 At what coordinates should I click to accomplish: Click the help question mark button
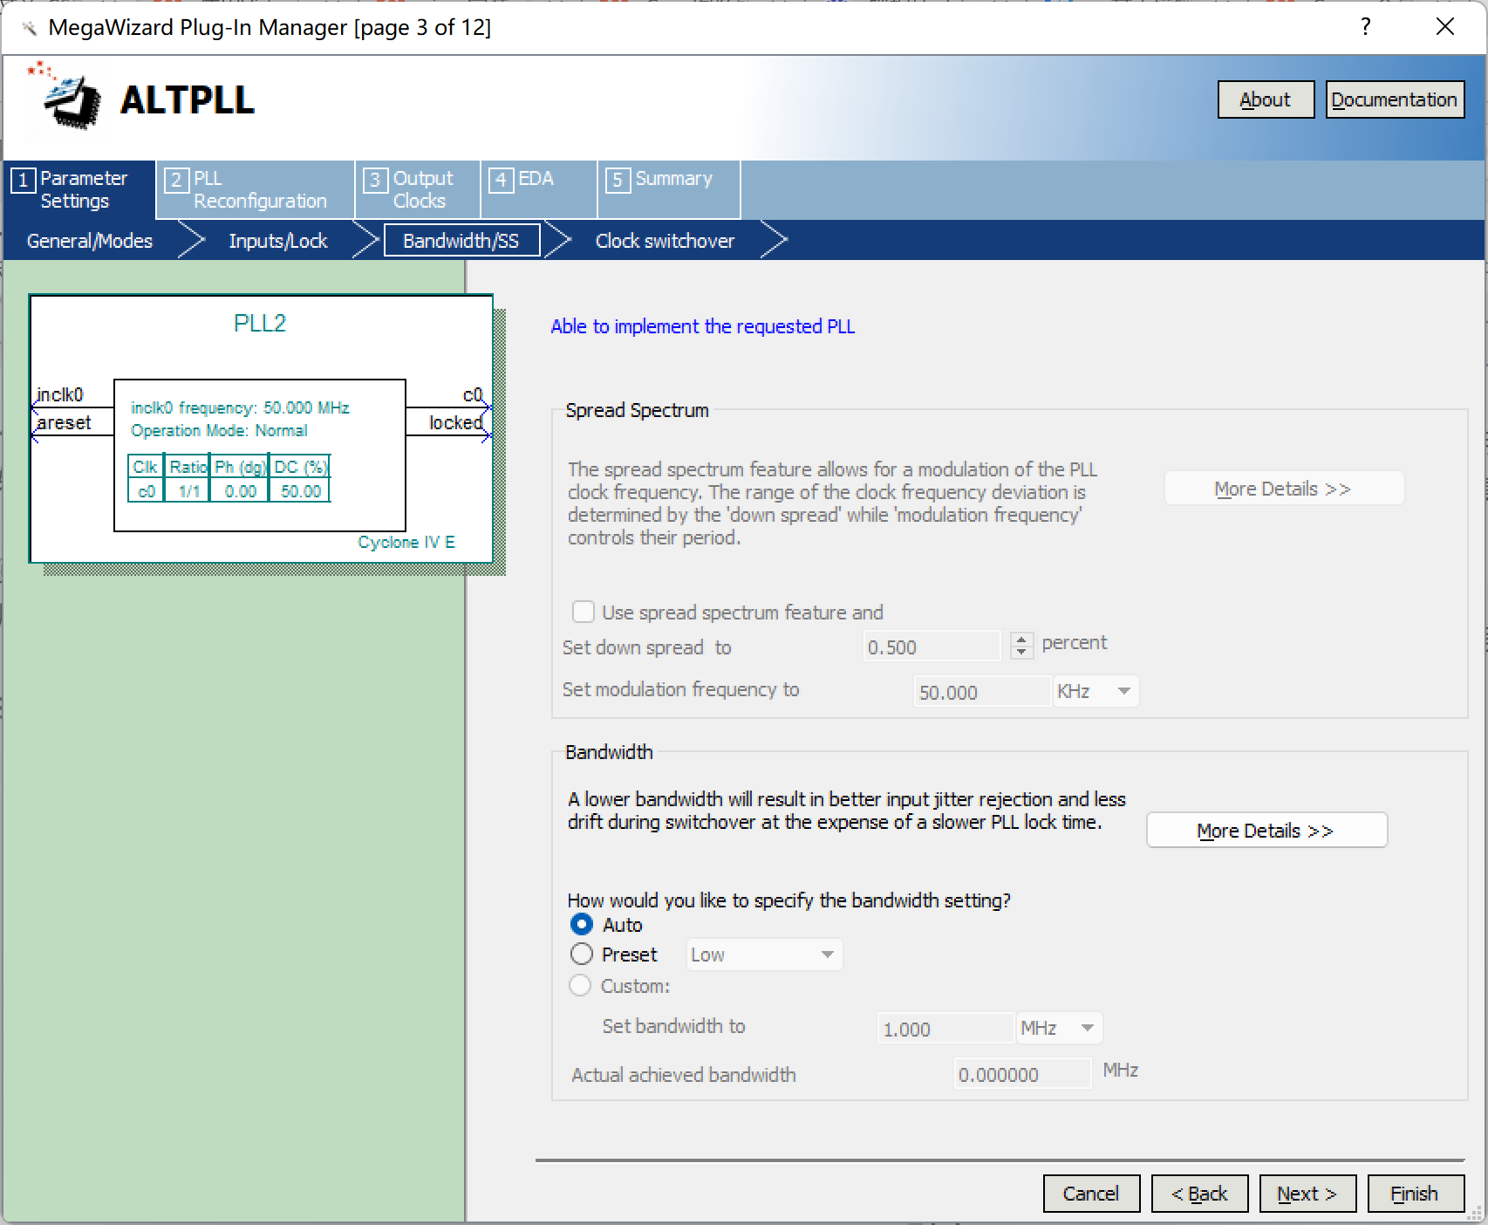click(1366, 27)
